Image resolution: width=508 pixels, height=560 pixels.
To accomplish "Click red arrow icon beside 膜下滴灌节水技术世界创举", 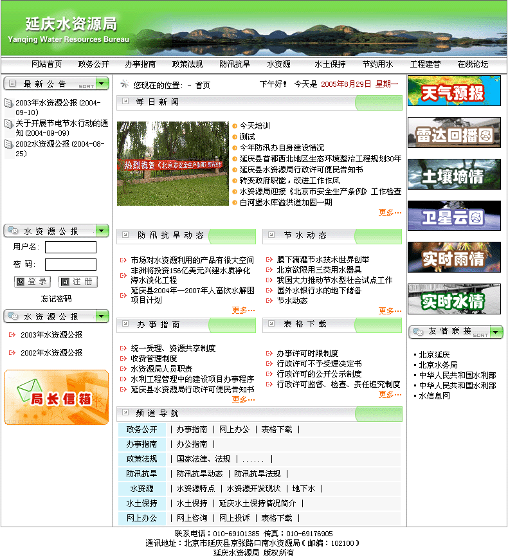I will (269, 260).
